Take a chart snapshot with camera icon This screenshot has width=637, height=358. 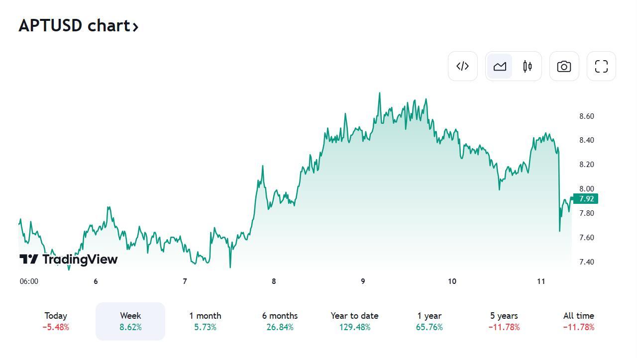tap(564, 66)
